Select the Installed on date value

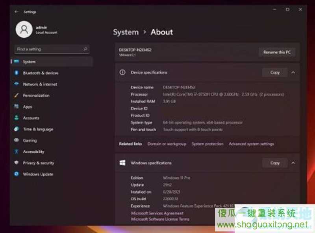[172, 192]
